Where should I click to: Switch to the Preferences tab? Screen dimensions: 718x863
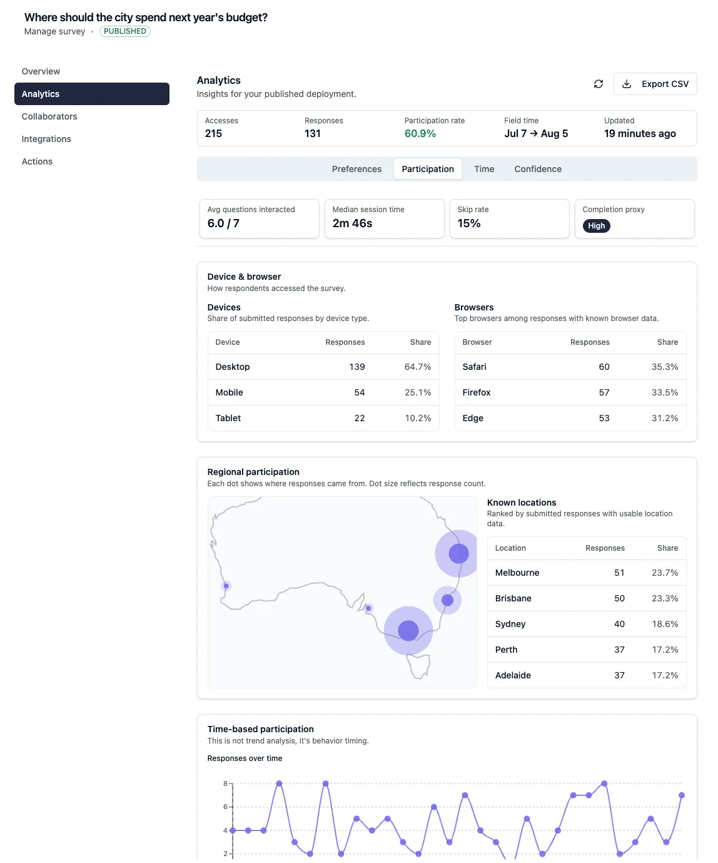click(x=356, y=169)
